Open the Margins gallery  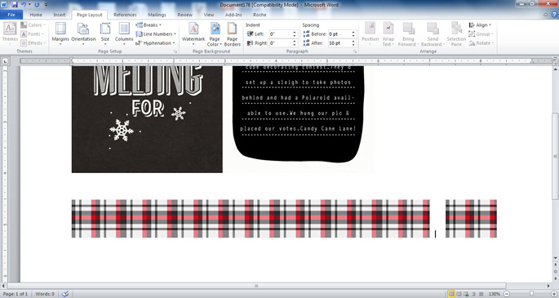click(60, 33)
